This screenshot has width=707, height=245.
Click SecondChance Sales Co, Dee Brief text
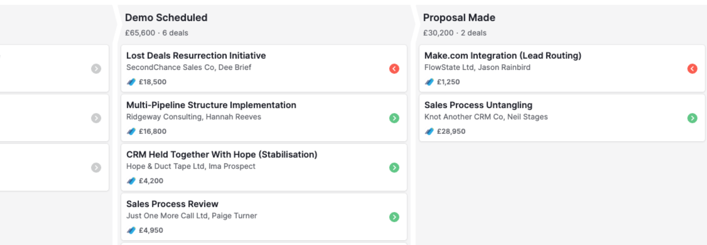pyautogui.click(x=189, y=67)
